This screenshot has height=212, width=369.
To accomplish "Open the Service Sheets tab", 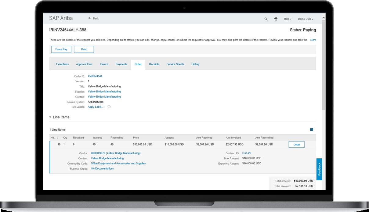I will 175,64.
